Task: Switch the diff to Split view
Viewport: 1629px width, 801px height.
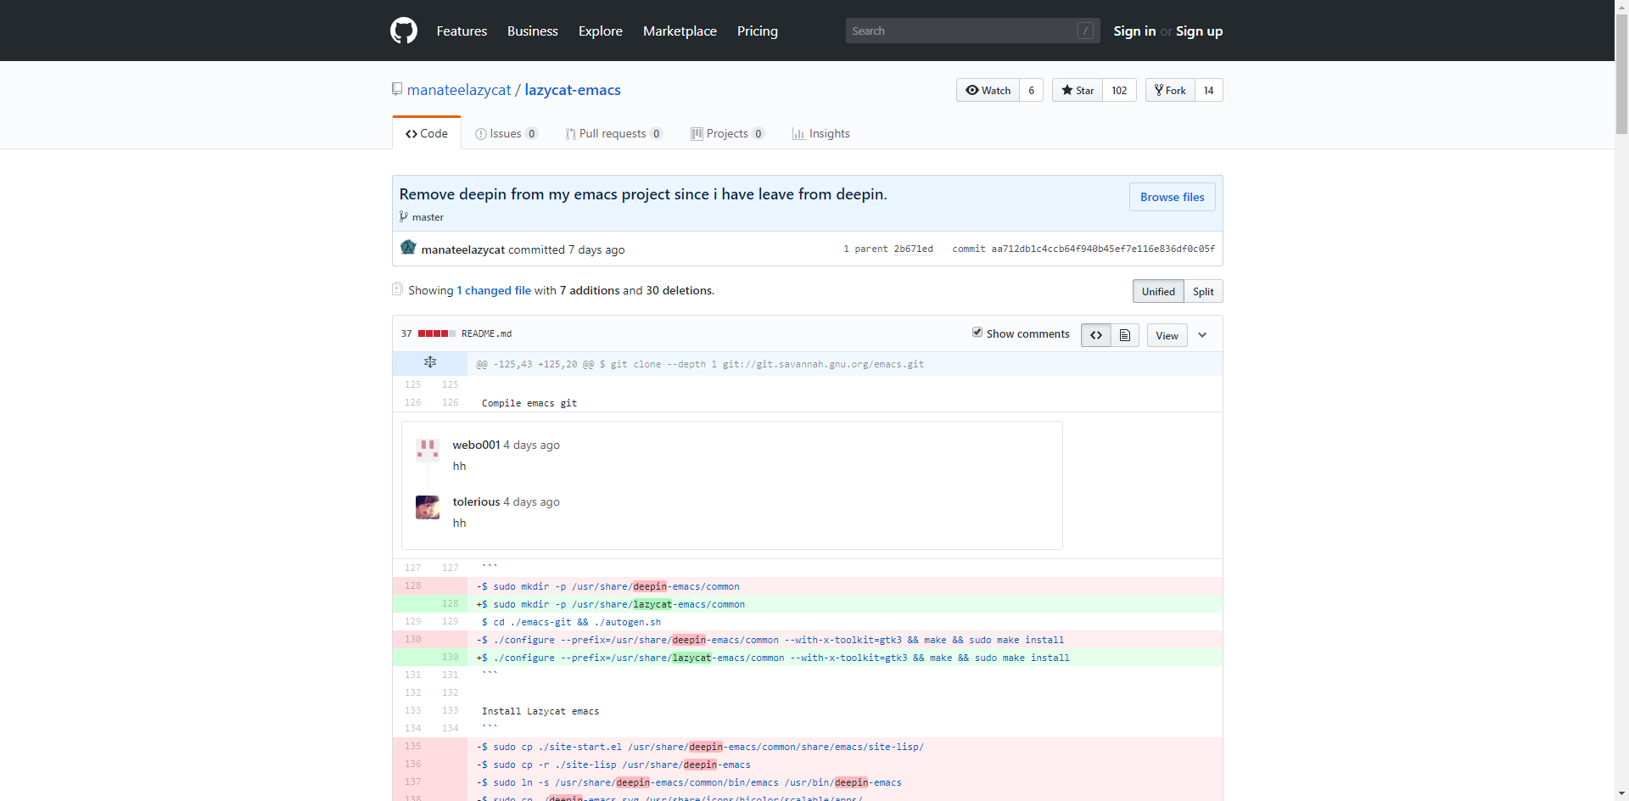Action: [1203, 291]
